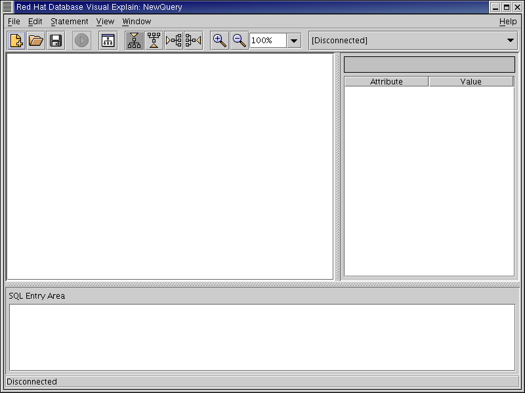Click the greyed Explain run button
This screenshot has height=393, width=525.
click(81, 41)
